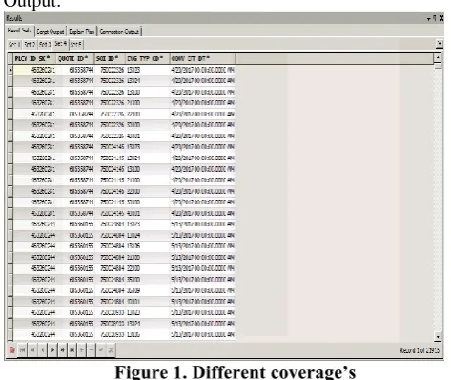The width and height of the screenshot is (451, 380).
Task: Go to the first record in navigator
Action: coord(22,350)
